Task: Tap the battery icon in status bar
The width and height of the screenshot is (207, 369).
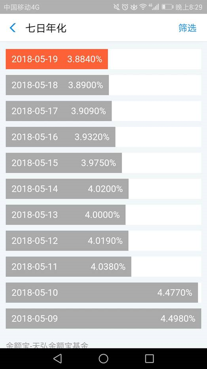Action: 167,7
